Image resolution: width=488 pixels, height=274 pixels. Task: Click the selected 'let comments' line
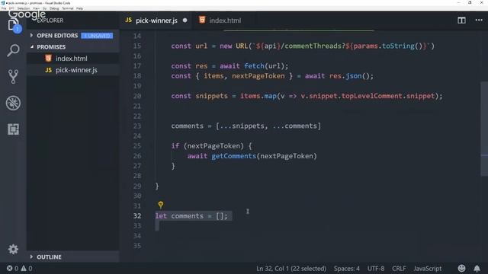tap(193, 216)
